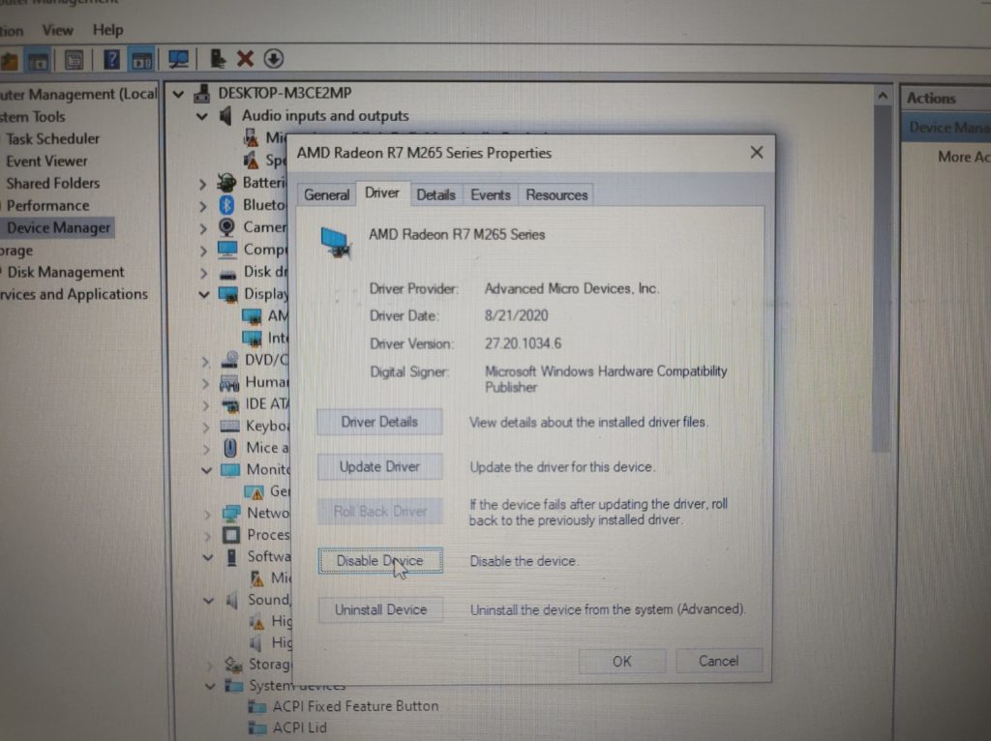The image size is (991, 741).
Task: Click the down-arrow Disable device toolbar icon
Action: pos(274,59)
